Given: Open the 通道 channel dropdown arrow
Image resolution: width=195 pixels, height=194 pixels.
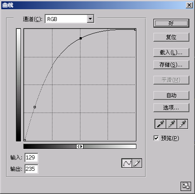Looking at the screenshot, I should click(x=91, y=19).
